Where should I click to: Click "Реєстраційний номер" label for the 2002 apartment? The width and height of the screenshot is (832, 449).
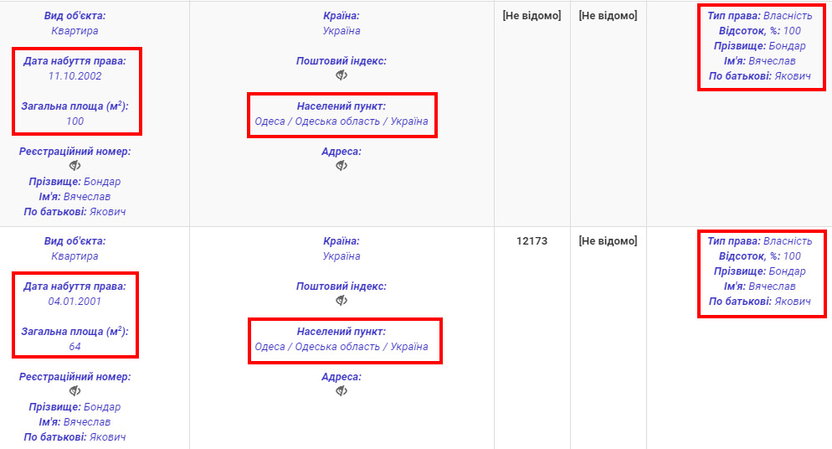[75, 152]
